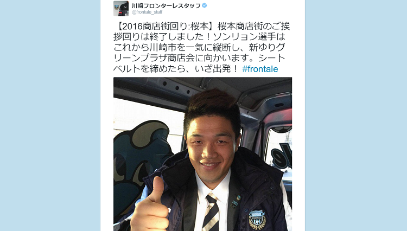Viewport: 407px width, 231px height.
Task: Open the attached tweet photo
Action: [203, 154]
